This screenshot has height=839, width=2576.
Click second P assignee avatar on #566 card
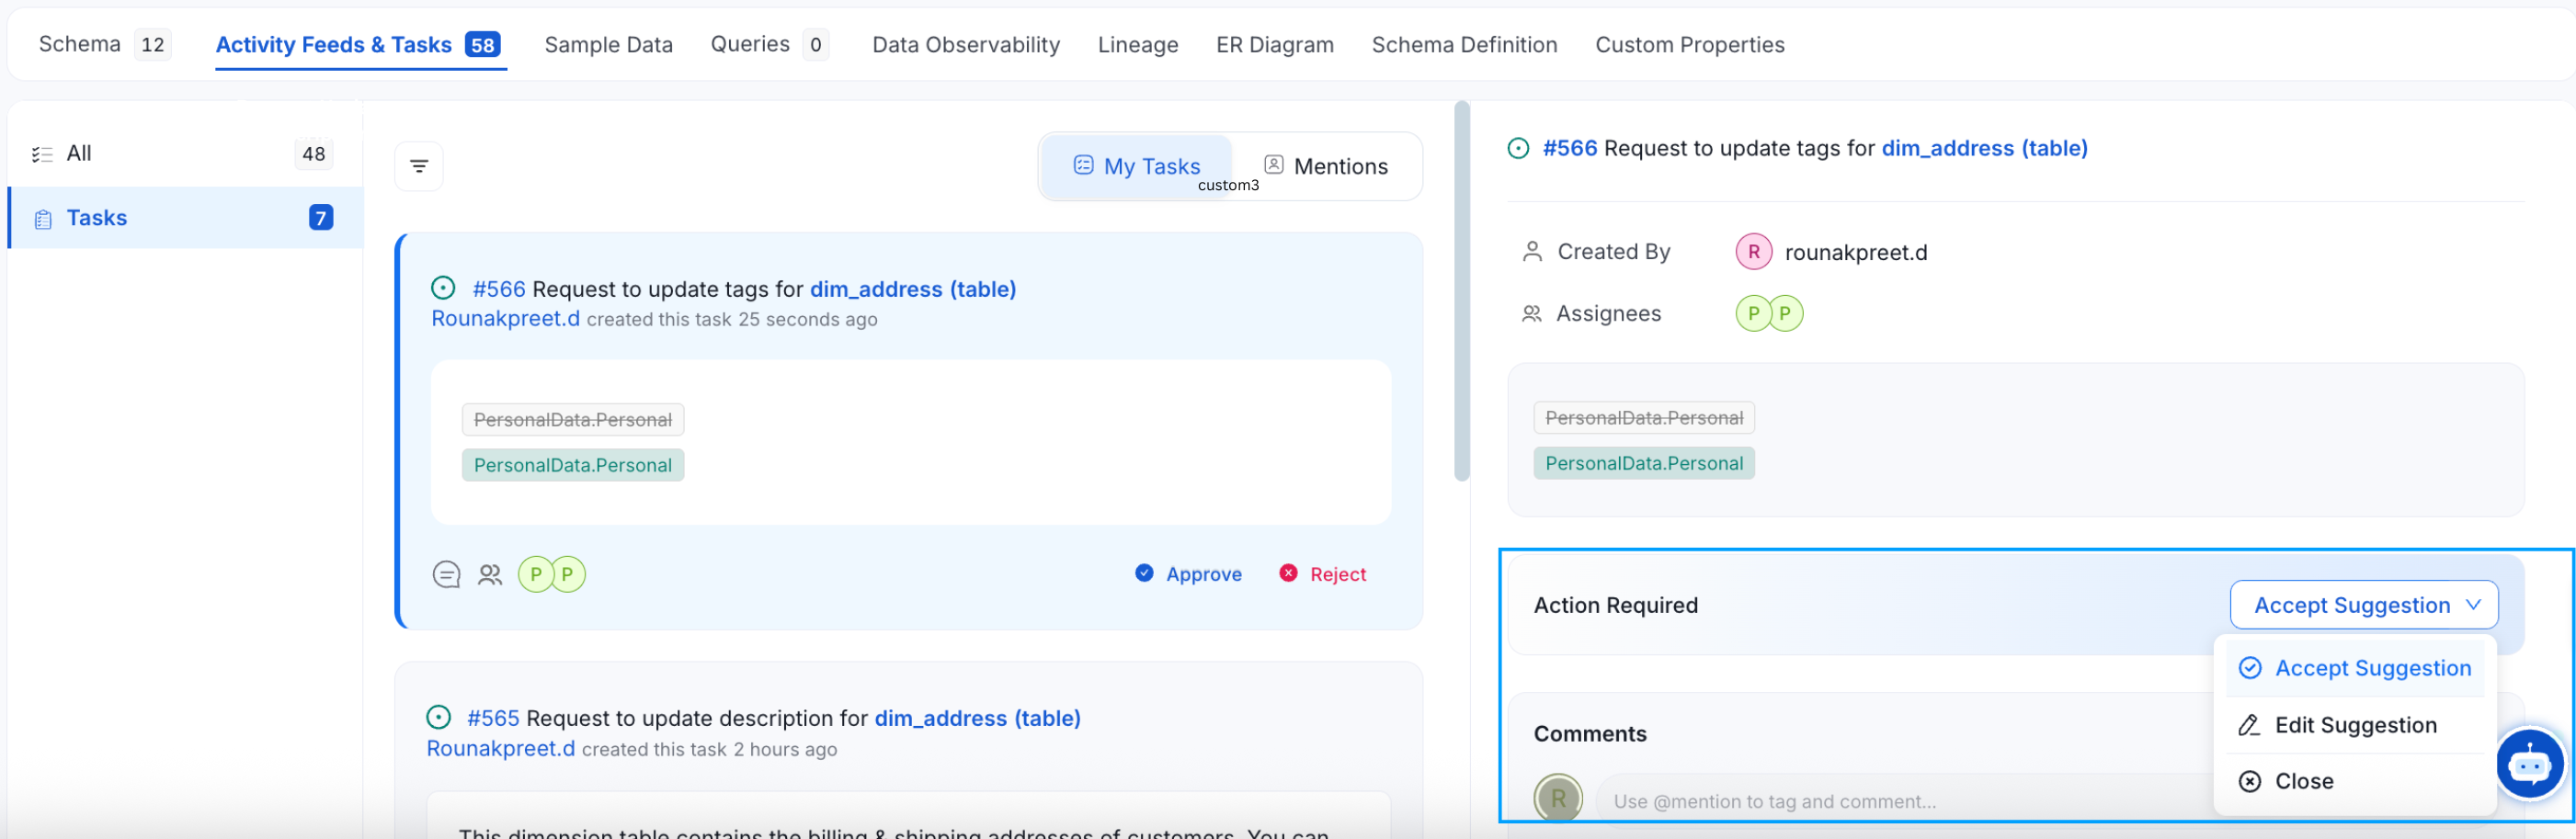point(568,574)
